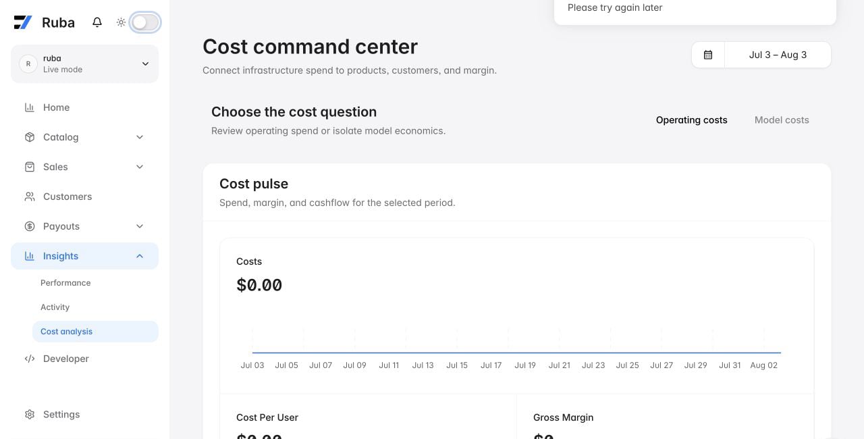Expand the Payouts menu chevron

pyautogui.click(x=140, y=226)
